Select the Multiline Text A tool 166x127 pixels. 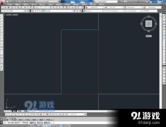[x=2, y=67]
